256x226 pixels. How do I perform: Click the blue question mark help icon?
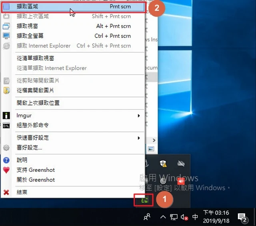6,160
